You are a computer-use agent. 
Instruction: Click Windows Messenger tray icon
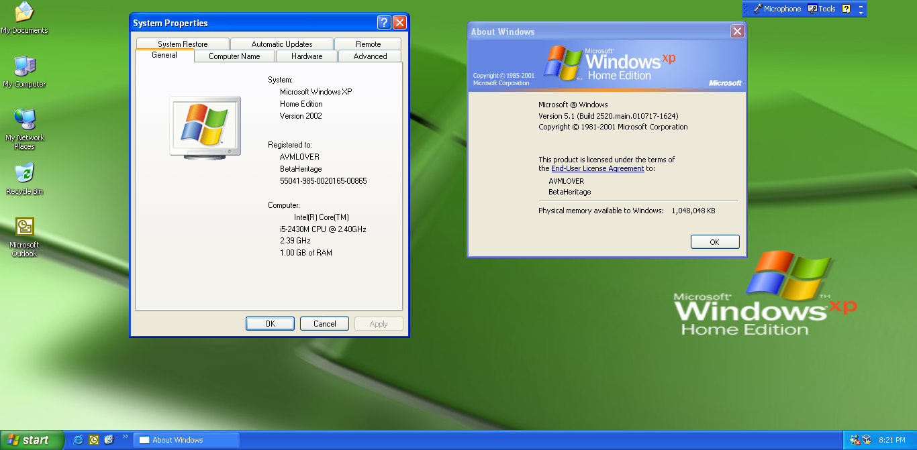coord(855,440)
